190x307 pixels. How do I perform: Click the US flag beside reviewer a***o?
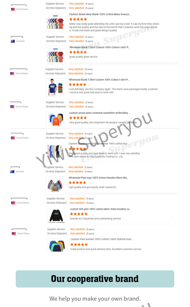tap(14, 234)
